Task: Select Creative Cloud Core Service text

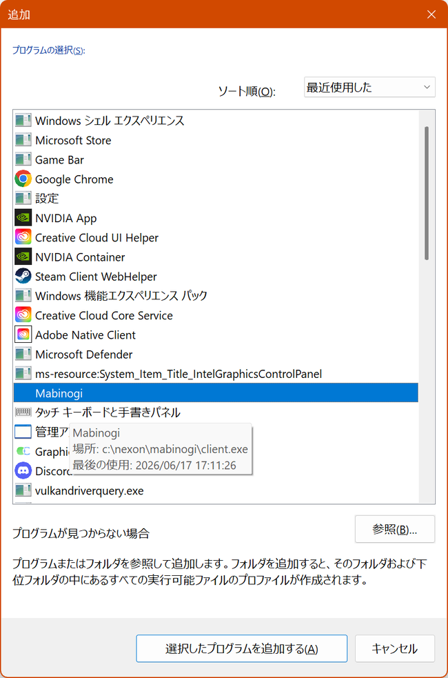Action: (x=104, y=315)
